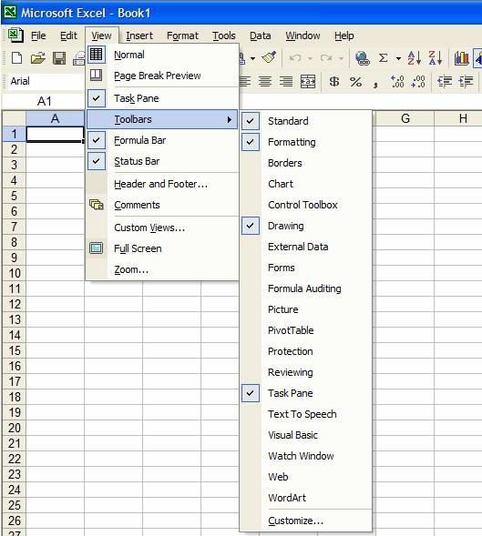Select Normal view in View menu
The image size is (482, 536).
point(162,55)
